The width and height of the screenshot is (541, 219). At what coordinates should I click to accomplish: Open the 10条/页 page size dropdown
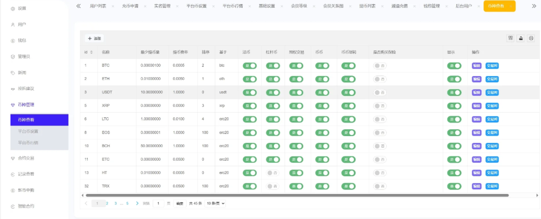tap(215, 203)
